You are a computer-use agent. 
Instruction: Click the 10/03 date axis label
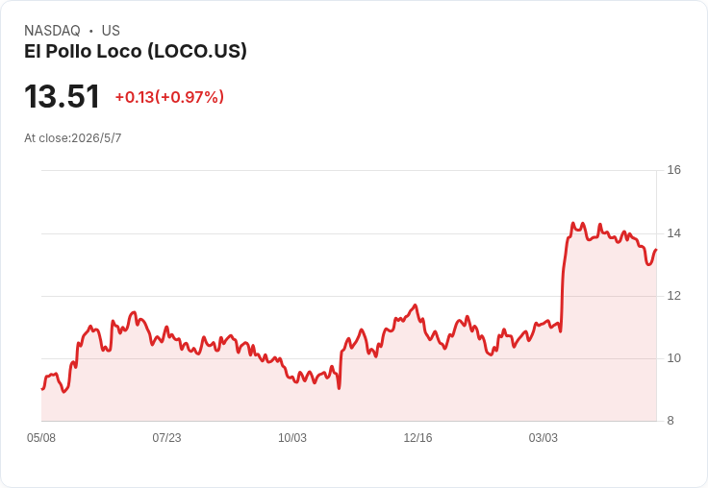(x=292, y=438)
